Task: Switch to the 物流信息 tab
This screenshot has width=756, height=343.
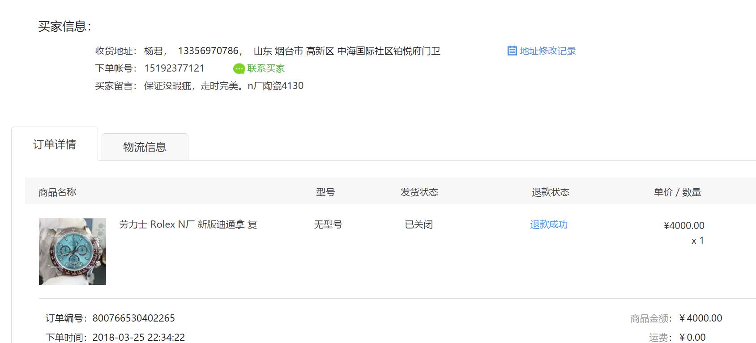Action: point(145,147)
